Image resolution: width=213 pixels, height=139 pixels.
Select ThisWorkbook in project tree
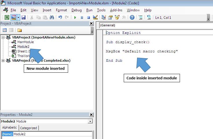(x=23, y=56)
